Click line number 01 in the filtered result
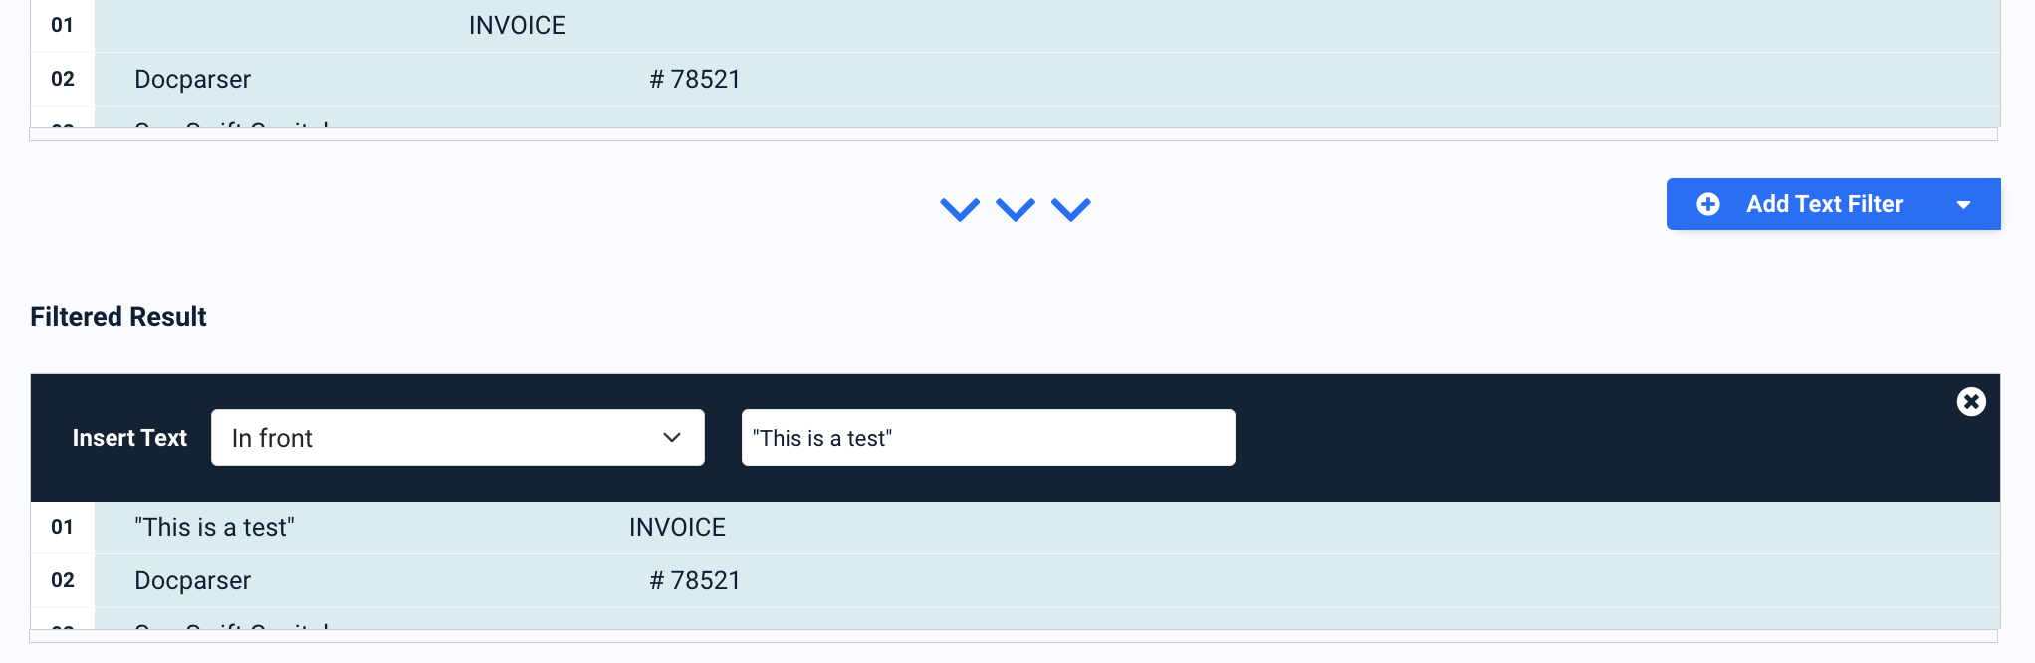 (62, 527)
